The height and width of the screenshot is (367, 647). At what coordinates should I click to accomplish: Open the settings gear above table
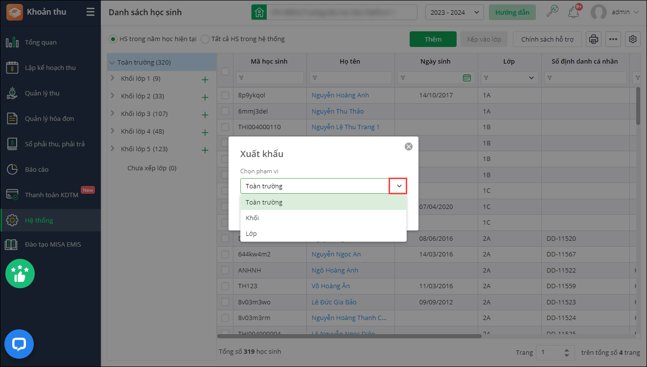click(633, 39)
